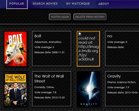Select the Gravity movie poster
Viewport: 139px width, 111px height.
pos(89,89)
